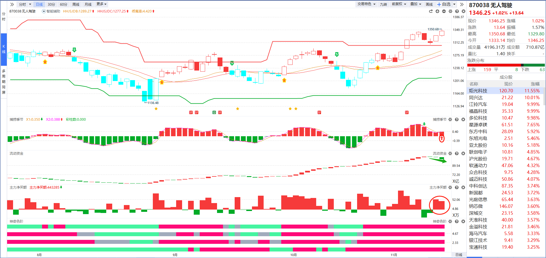
Task: Open 海马汽车 in the constituents list
Action: point(505,233)
